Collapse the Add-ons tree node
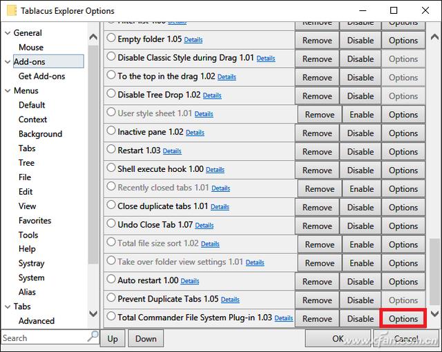Screen dimensions: 442x352 point(8,61)
